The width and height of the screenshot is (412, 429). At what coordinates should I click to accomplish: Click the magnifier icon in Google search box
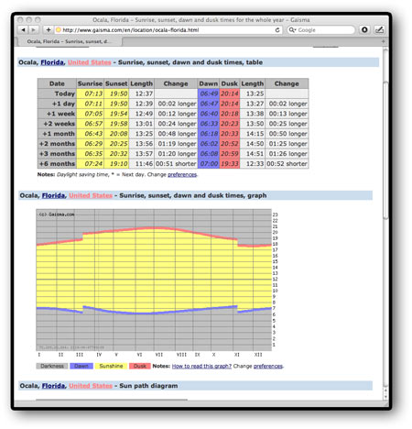(292, 30)
